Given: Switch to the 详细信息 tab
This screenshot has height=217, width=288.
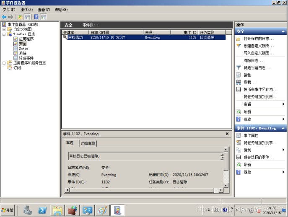Looking at the screenshot, I should (88, 143).
